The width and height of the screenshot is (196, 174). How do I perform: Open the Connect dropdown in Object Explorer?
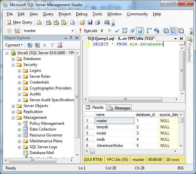[x=14, y=45]
